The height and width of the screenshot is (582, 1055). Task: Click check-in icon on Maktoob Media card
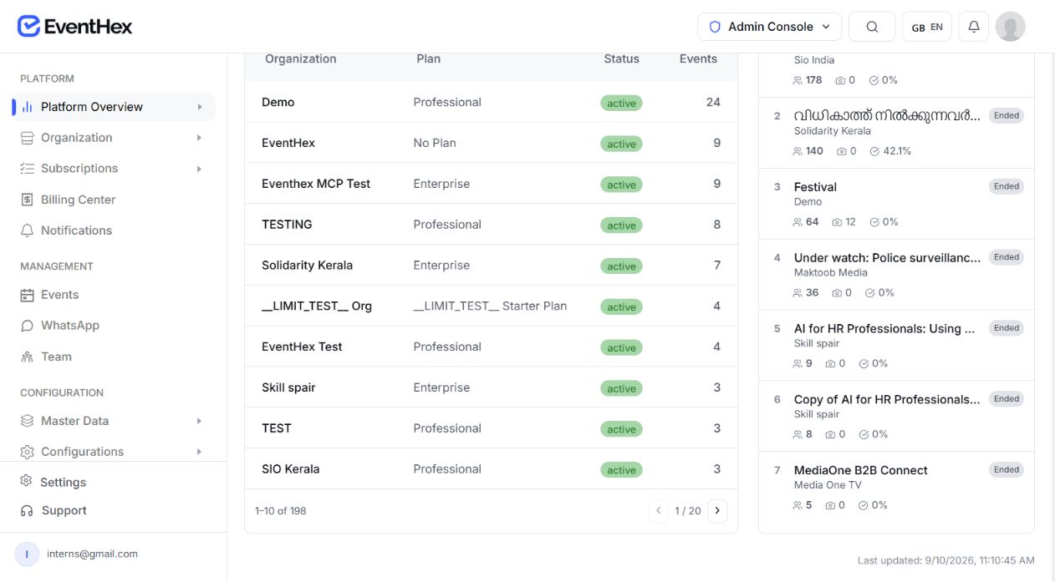870,293
